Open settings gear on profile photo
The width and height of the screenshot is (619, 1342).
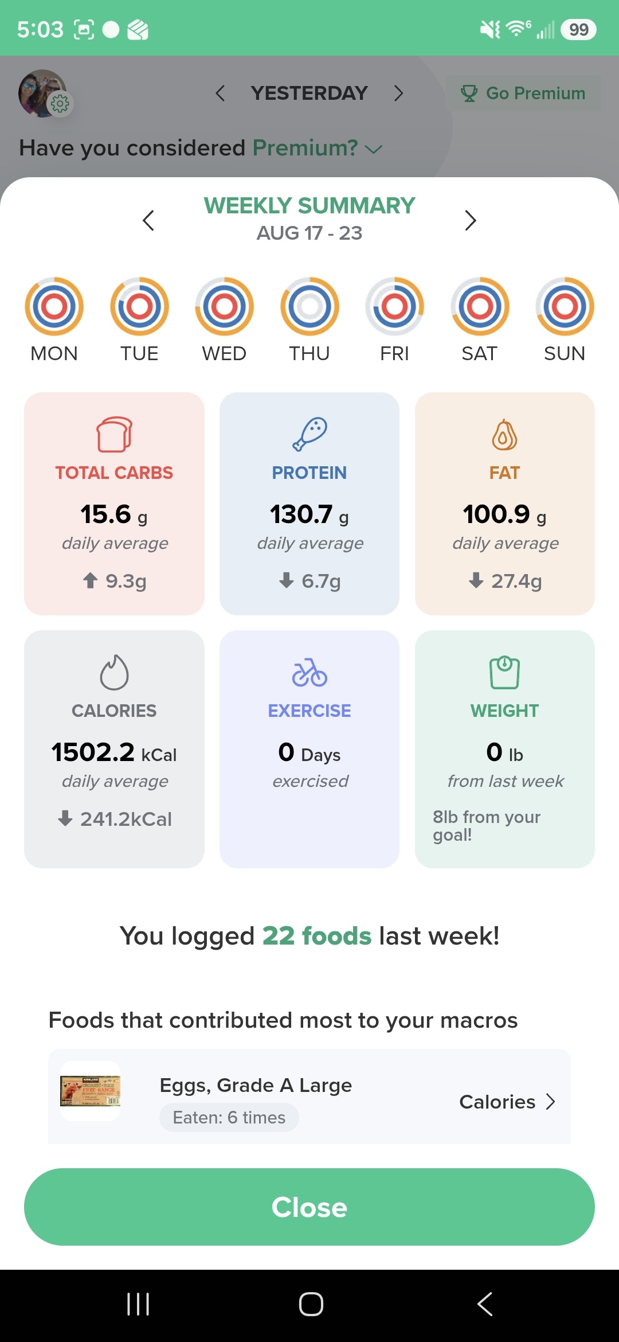point(60,104)
